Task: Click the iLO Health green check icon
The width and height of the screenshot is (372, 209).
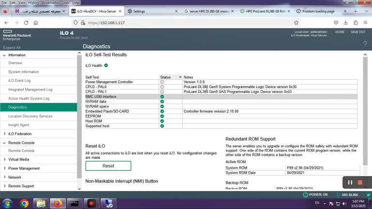Action: point(106,65)
